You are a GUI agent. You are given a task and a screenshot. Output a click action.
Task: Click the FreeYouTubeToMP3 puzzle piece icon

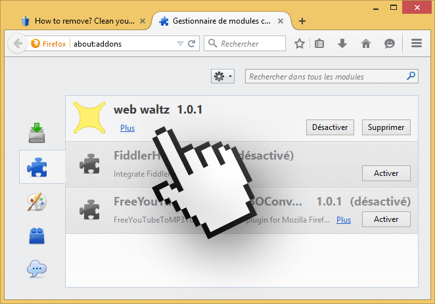coord(89,209)
